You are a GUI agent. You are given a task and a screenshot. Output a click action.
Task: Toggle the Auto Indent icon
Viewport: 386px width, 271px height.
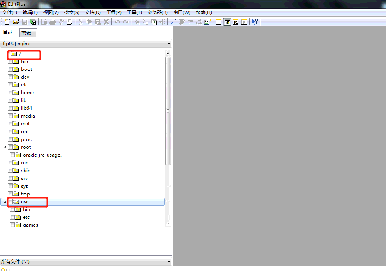click(190, 22)
